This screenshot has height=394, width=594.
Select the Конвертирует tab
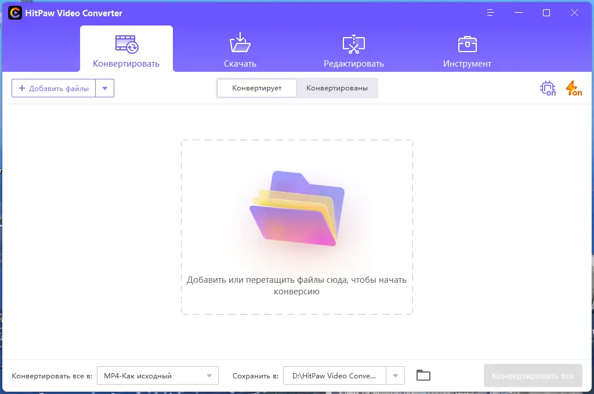click(256, 87)
